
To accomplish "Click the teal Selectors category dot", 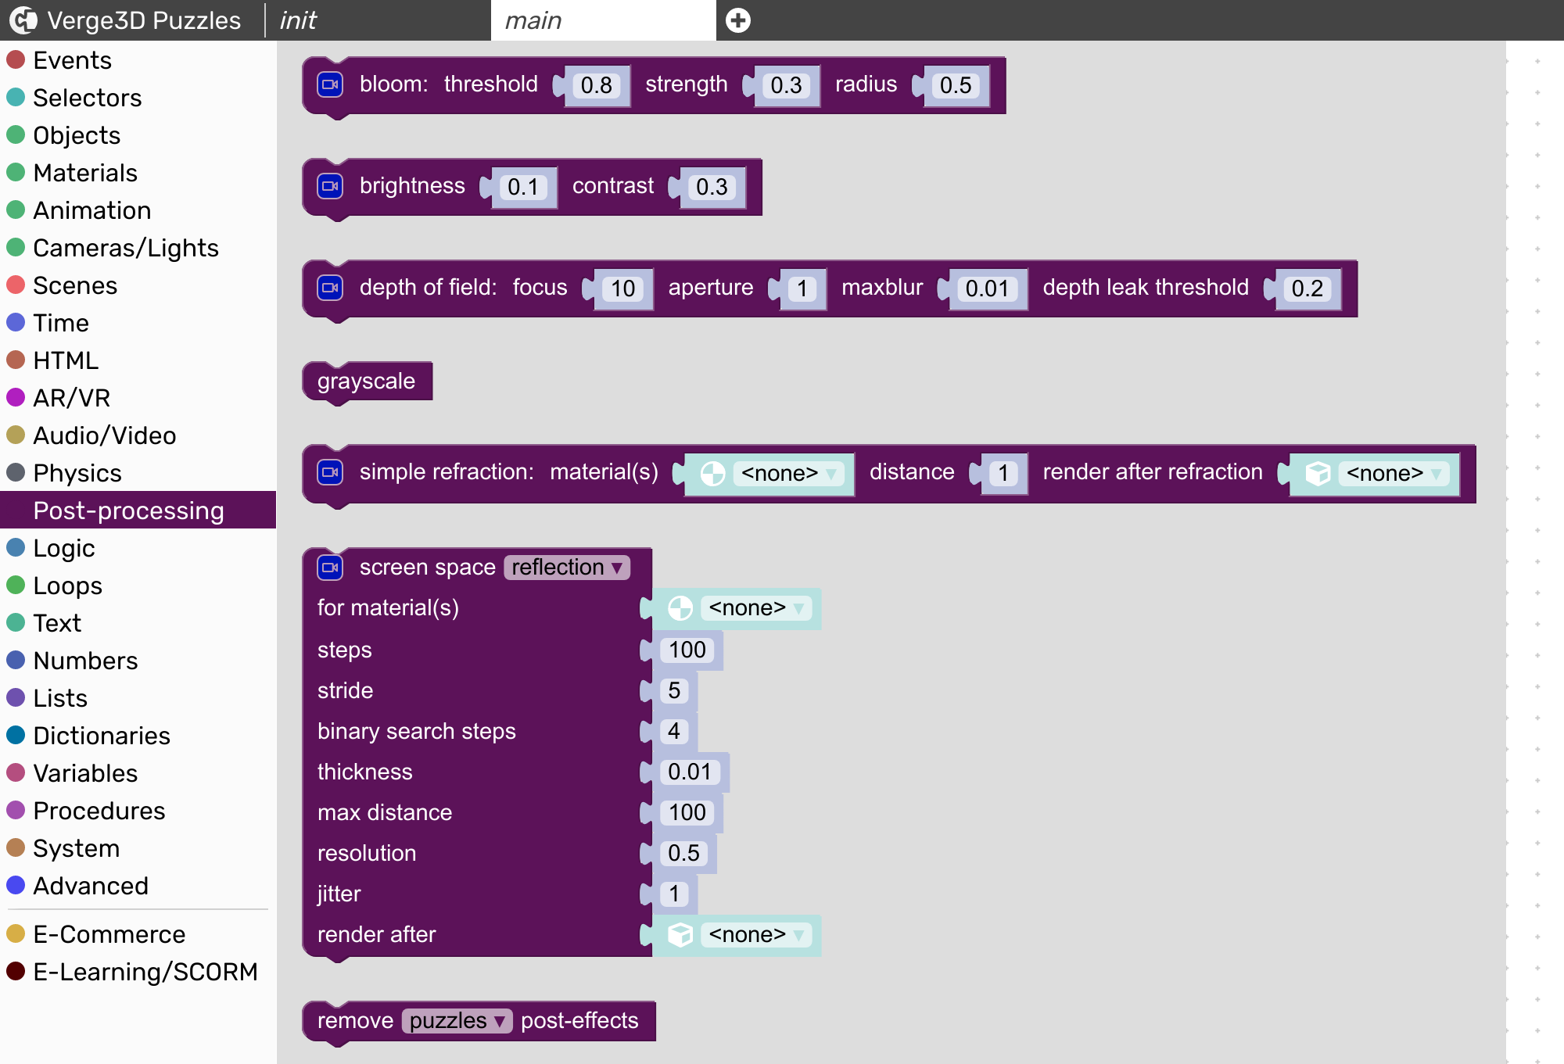I will pyautogui.click(x=16, y=97).
